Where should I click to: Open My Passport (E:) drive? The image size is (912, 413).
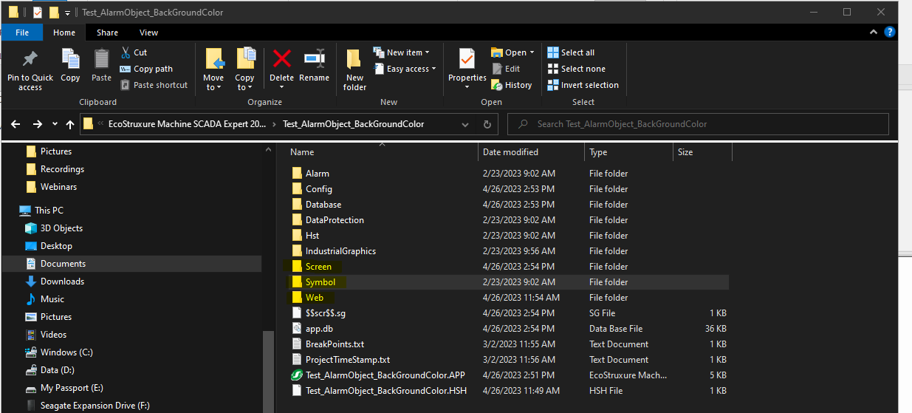72,388
